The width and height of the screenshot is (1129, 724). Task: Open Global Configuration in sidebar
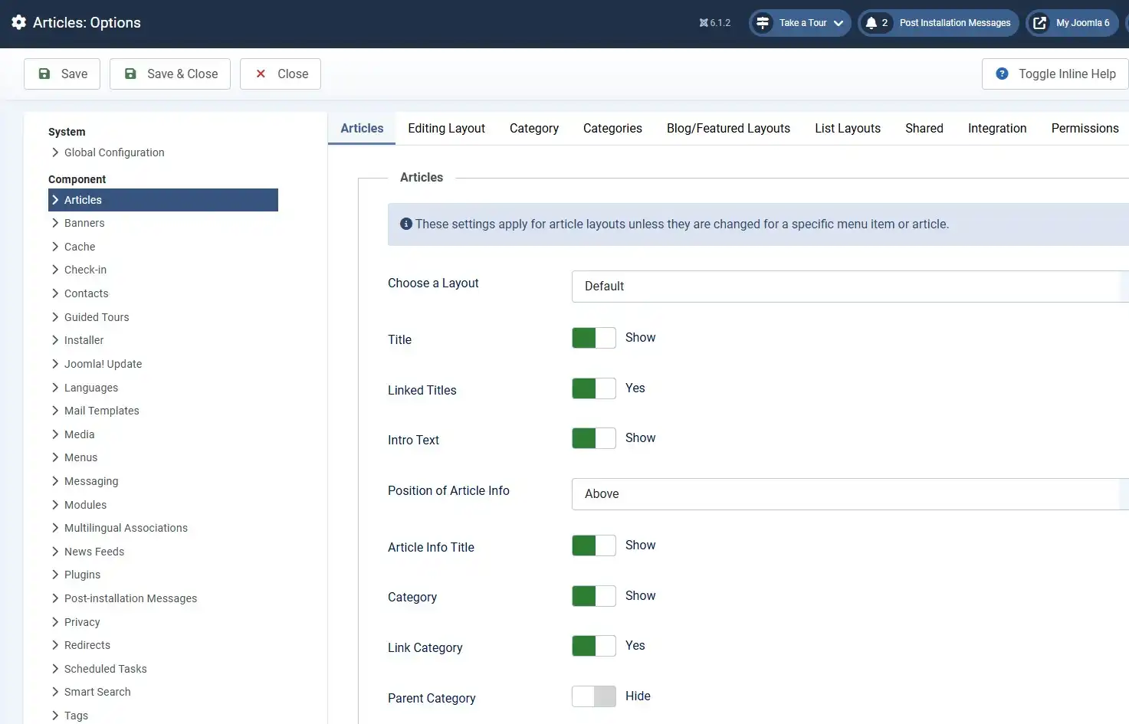tap(114, 152)
